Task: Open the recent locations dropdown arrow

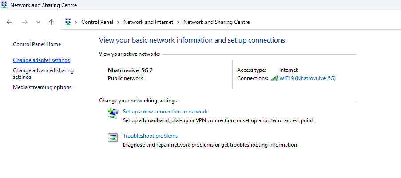Action: pos(38,22)
